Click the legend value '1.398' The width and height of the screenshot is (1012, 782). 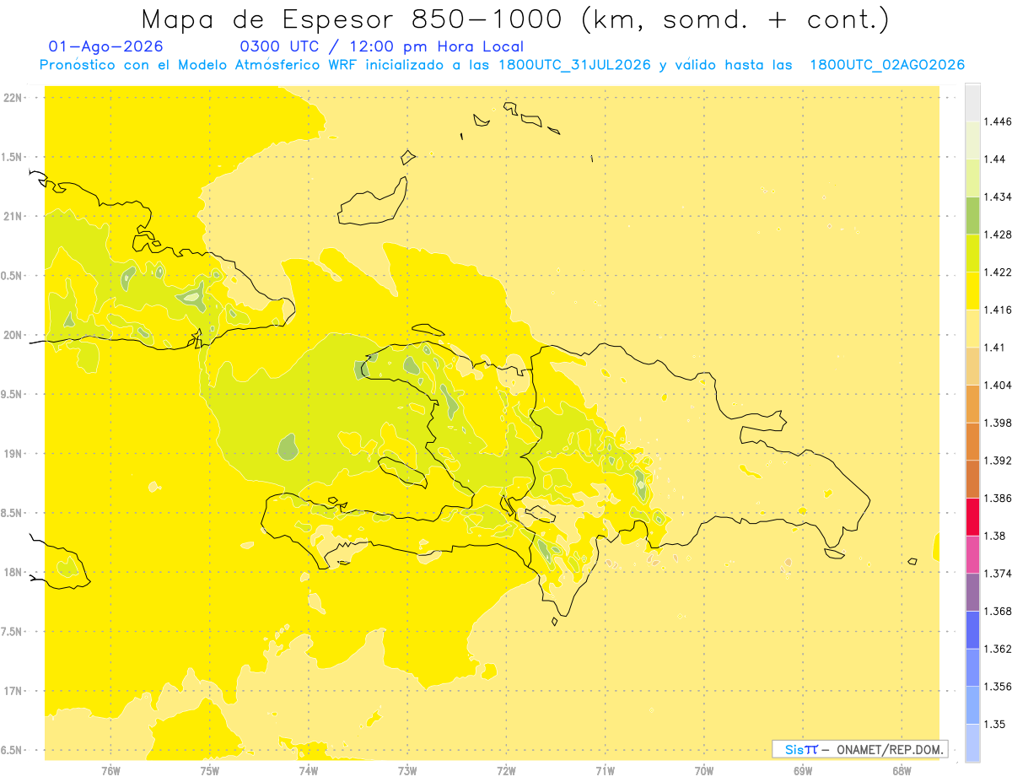click(x=998, y=423)
